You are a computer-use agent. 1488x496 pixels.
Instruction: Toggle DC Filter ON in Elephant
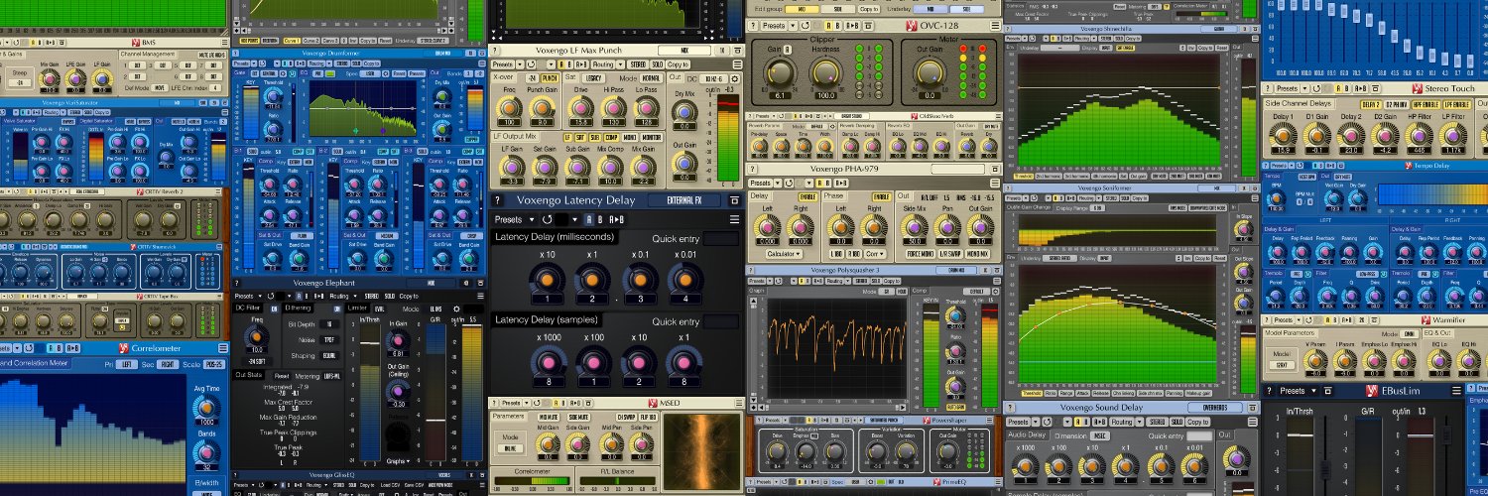[x=274, y=309]
